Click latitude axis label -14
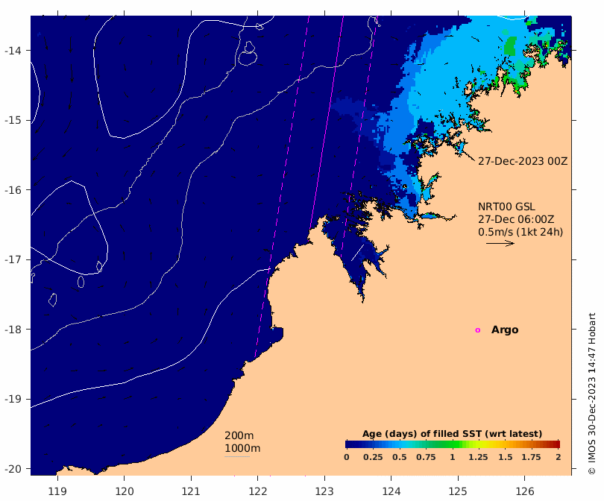Image resolution: width=604 pixels, height=501 pixels. point(13,51)
